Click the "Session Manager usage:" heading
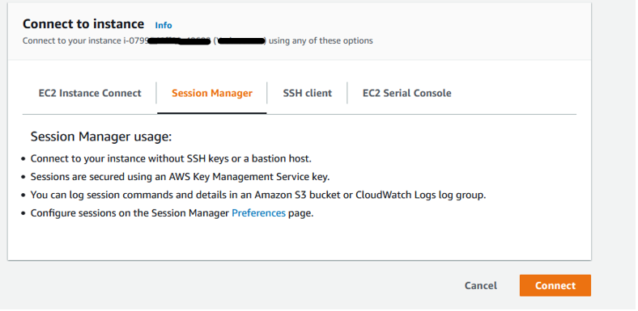The width and height of the screenshot is (638, 311). (x=101, y=137)
